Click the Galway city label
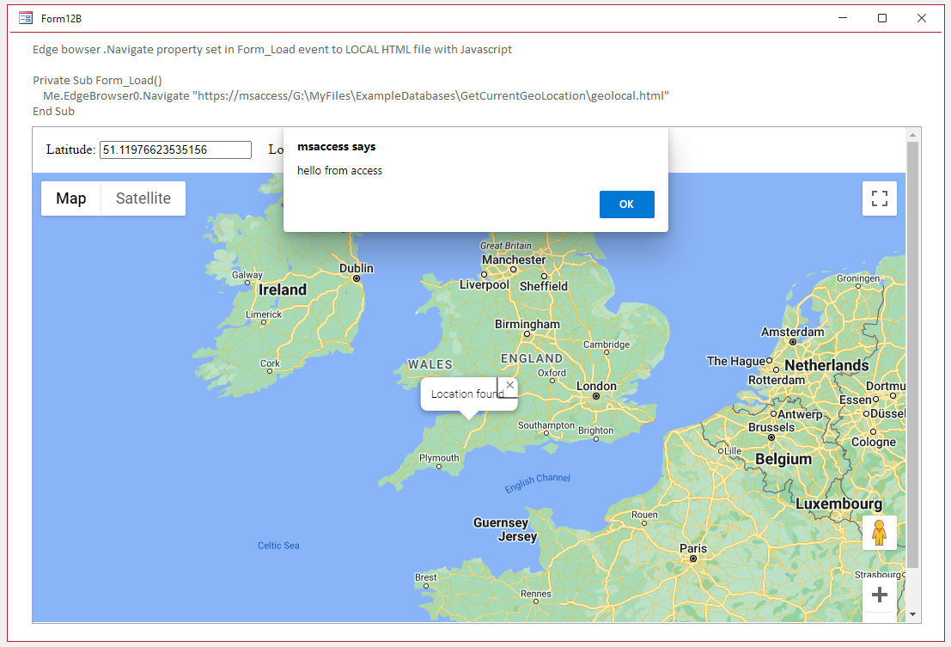The height and width of the screenshot is (647, 951). 247,275
